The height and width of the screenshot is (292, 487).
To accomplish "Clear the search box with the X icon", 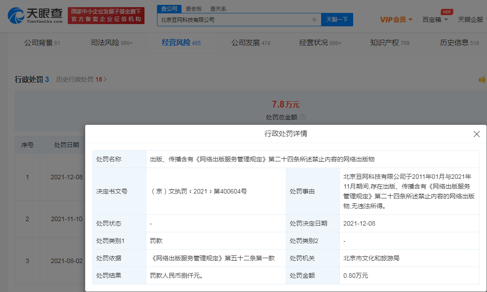I will pyautogui.click(x=314, y=20).
